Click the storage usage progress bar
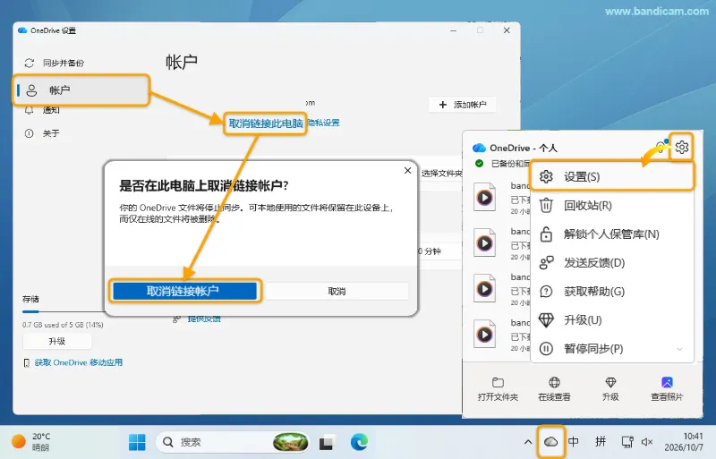The height and width of the screenshot is (459, 716). click(x=64, y=311)
